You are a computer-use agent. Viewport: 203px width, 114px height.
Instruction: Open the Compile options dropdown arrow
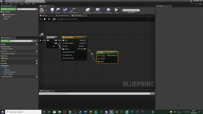pyautogui.click(x=46, y=10)
